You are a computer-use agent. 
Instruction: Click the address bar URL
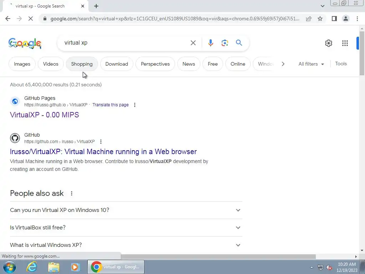(175, 19)
